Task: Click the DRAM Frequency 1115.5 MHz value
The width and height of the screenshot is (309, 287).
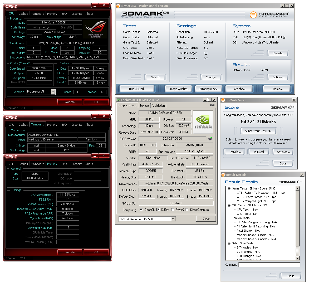Action: click(x=68, y=194)
